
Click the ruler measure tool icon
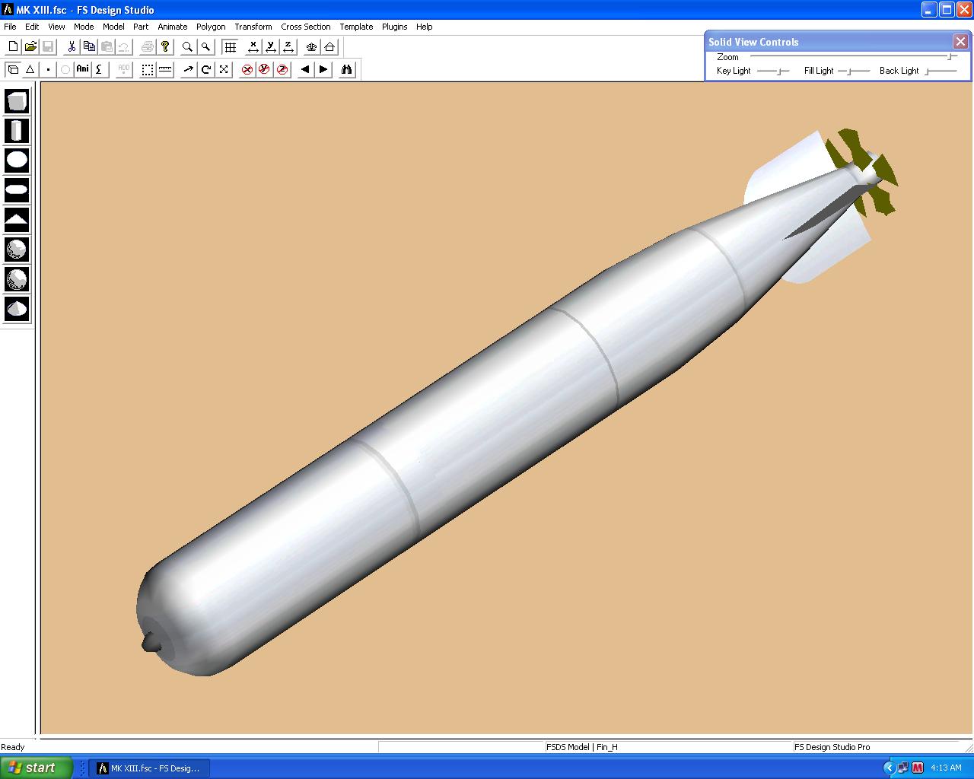pos(165,69)
